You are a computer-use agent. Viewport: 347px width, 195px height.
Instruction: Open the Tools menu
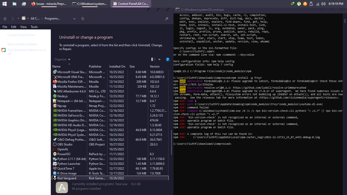click(x=34, y=27)
